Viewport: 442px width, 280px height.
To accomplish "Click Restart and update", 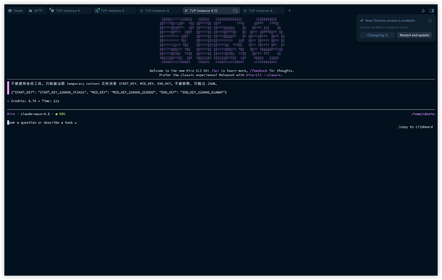I will [414, 35].
